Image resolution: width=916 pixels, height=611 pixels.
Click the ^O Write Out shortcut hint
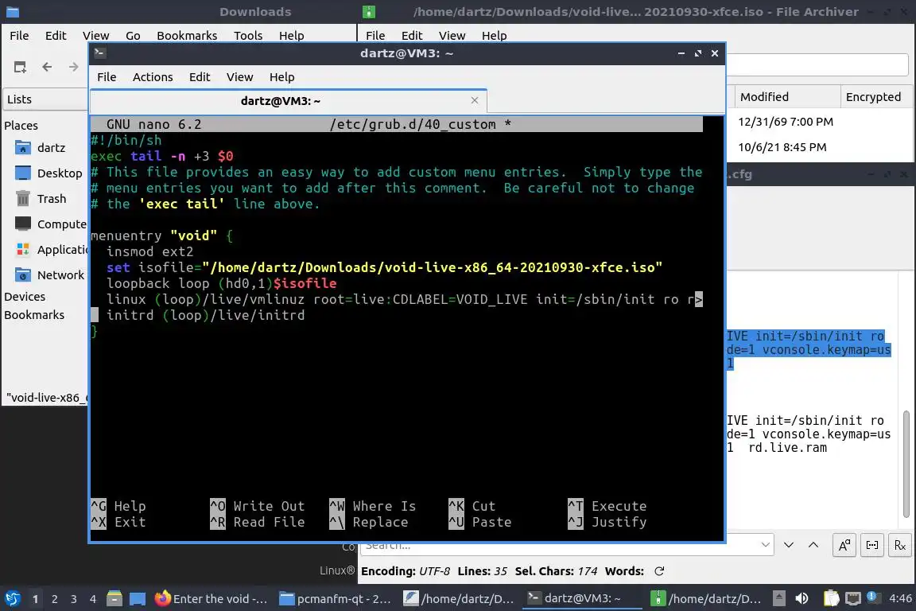(258, 506)
